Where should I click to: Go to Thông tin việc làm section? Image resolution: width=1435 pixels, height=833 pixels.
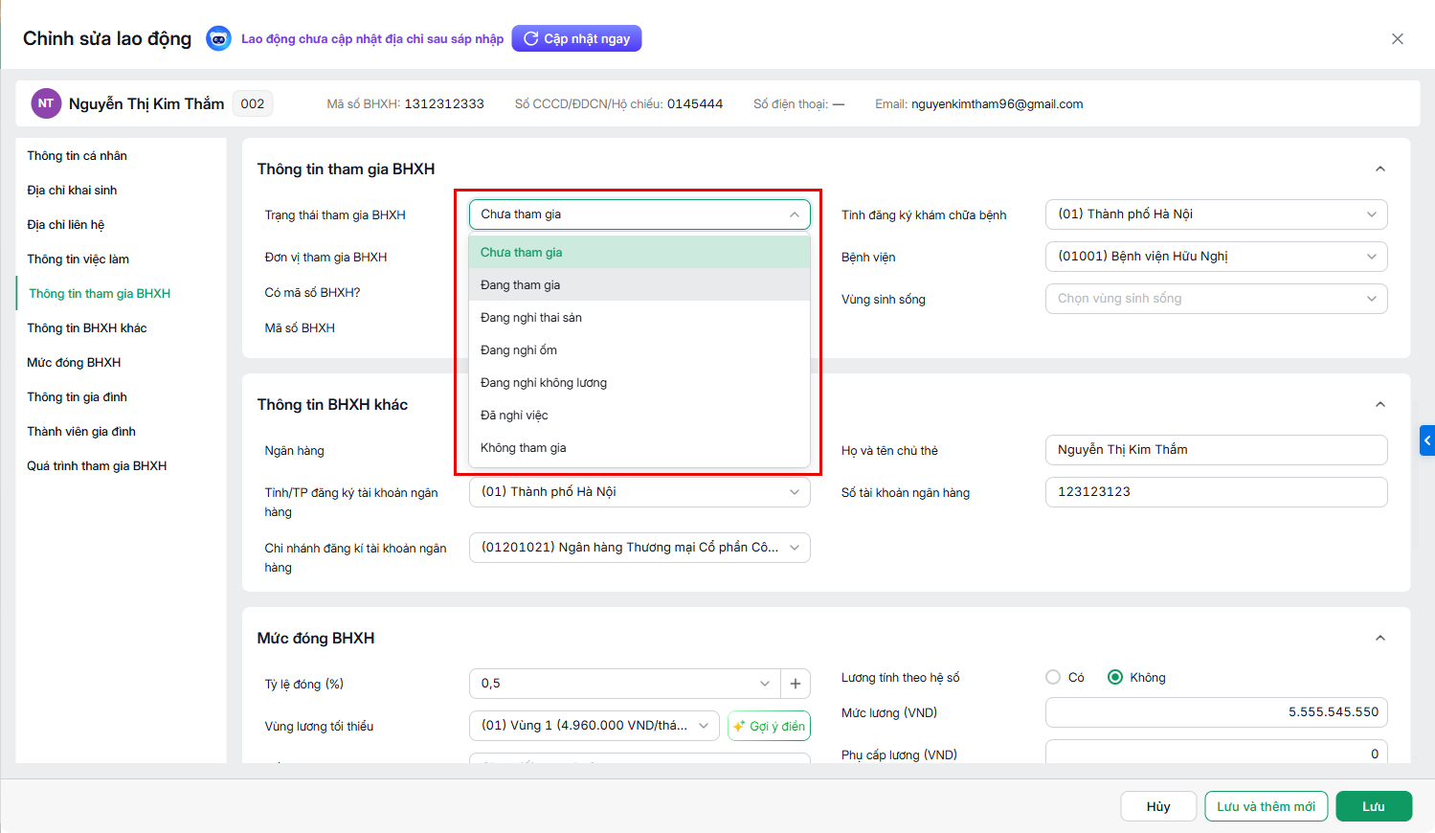(x=78, y=259)
